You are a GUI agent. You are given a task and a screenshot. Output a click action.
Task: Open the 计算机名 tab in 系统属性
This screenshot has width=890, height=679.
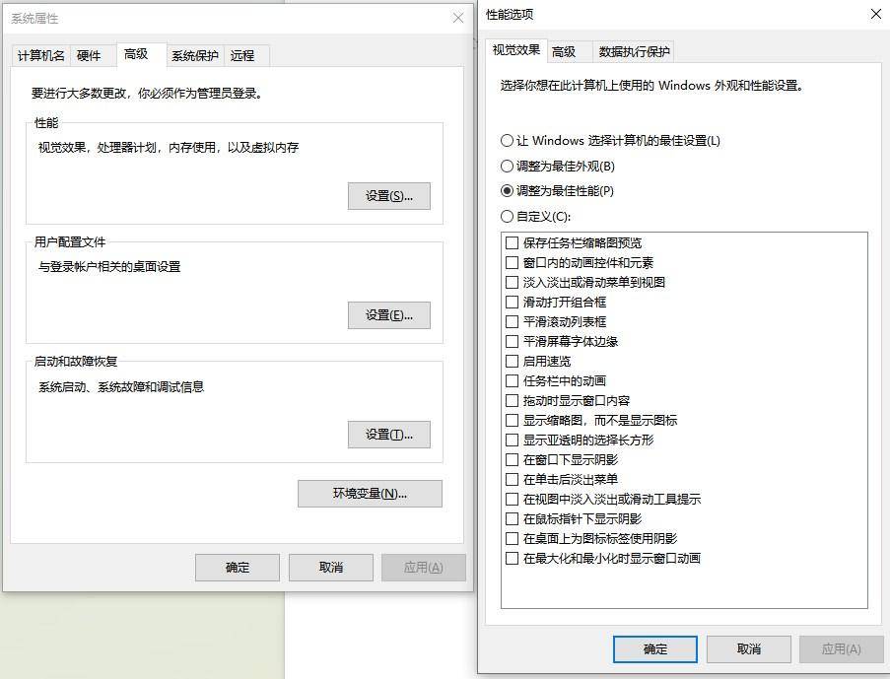click(x=40, y=55)
